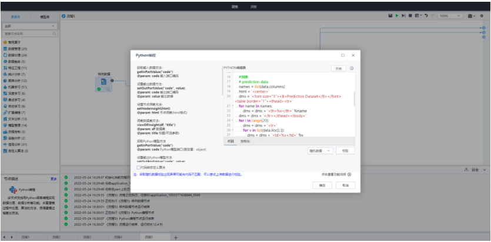Run the workflow with green play icon
This screenshot has height=242, width=491.
click(x=396, y=16)
